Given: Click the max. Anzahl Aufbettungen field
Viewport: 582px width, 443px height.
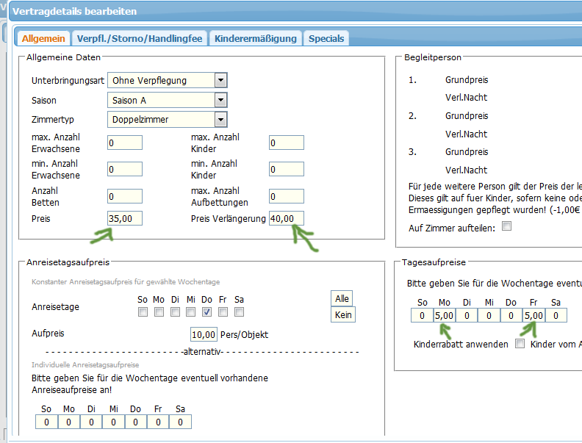Looking at the screenshot, I should tap(287, 196).
